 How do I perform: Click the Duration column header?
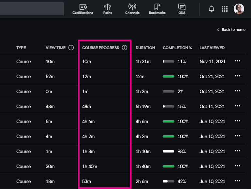coord(145,48)
